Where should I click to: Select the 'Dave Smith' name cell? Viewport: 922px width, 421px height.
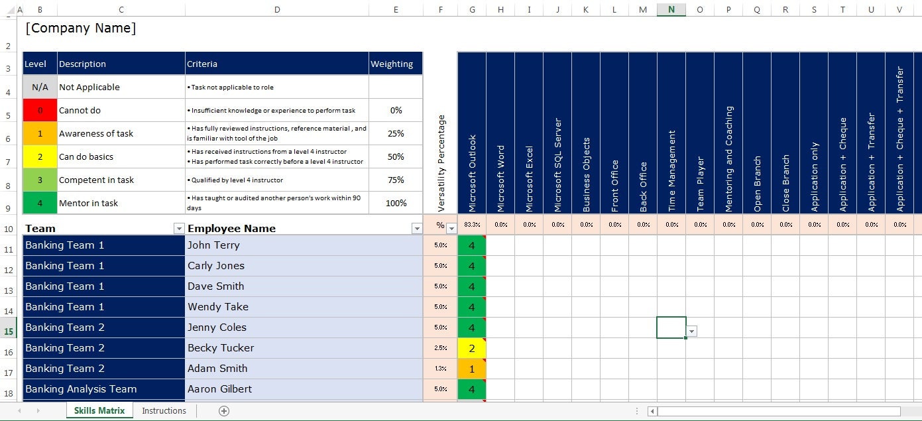[x=304, y=286]
